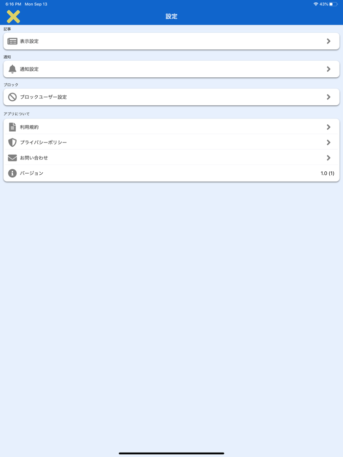Tap the document icon beside 利用規約

(x=12, y=127)
